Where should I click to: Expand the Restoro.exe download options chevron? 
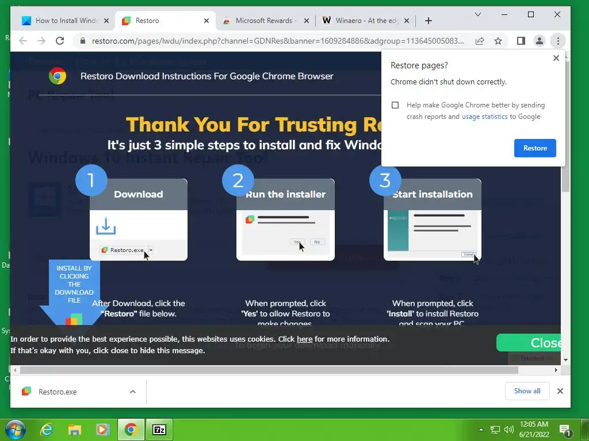(133, 392)
